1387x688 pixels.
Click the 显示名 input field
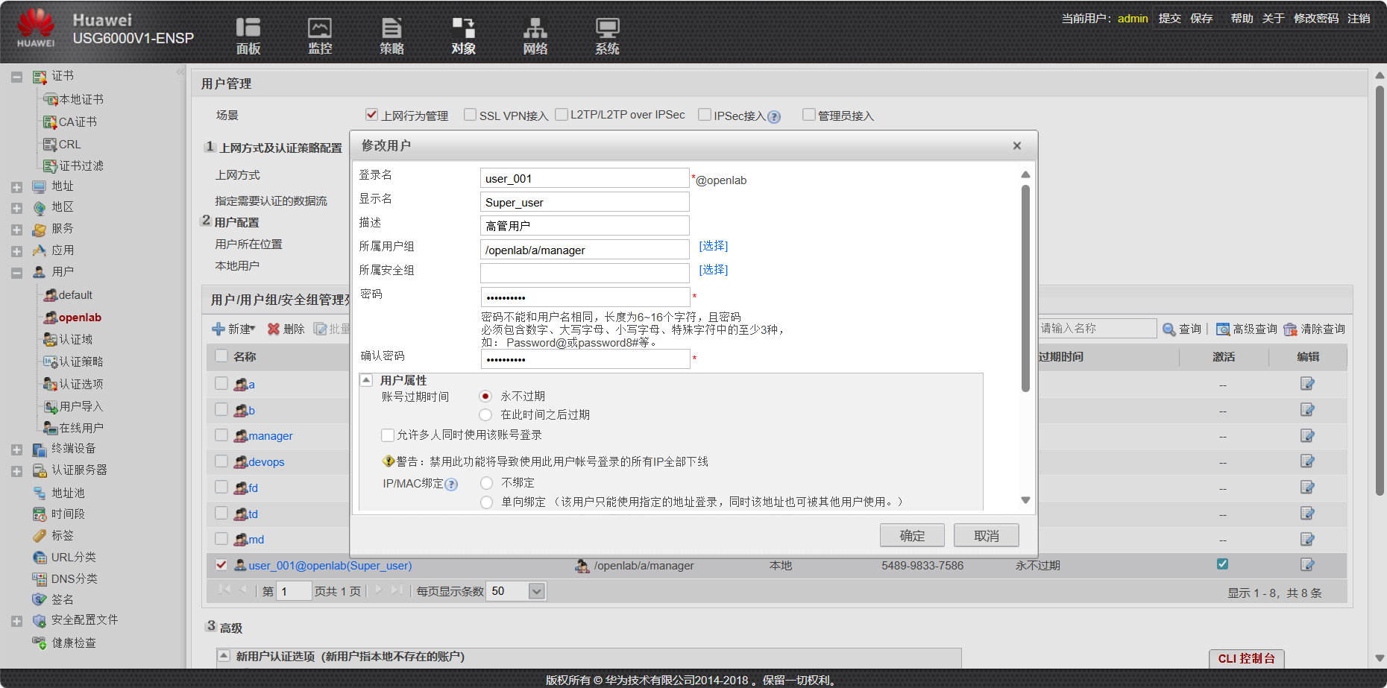click(585, 202)
